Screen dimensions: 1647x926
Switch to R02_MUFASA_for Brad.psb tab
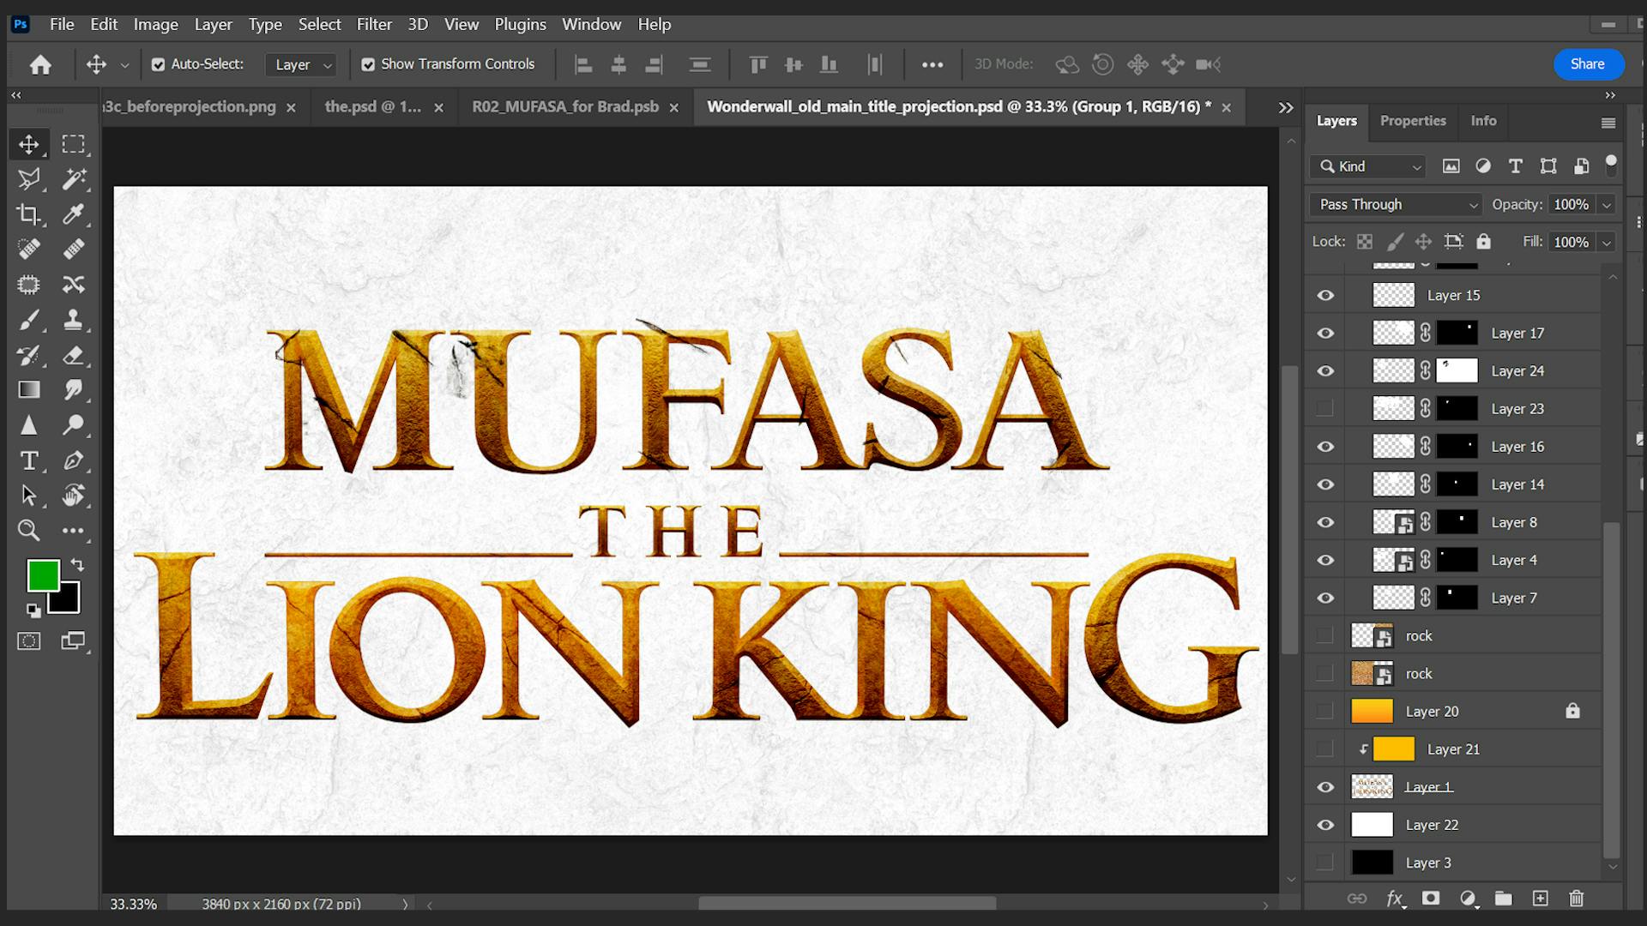(x=565, y=107)
